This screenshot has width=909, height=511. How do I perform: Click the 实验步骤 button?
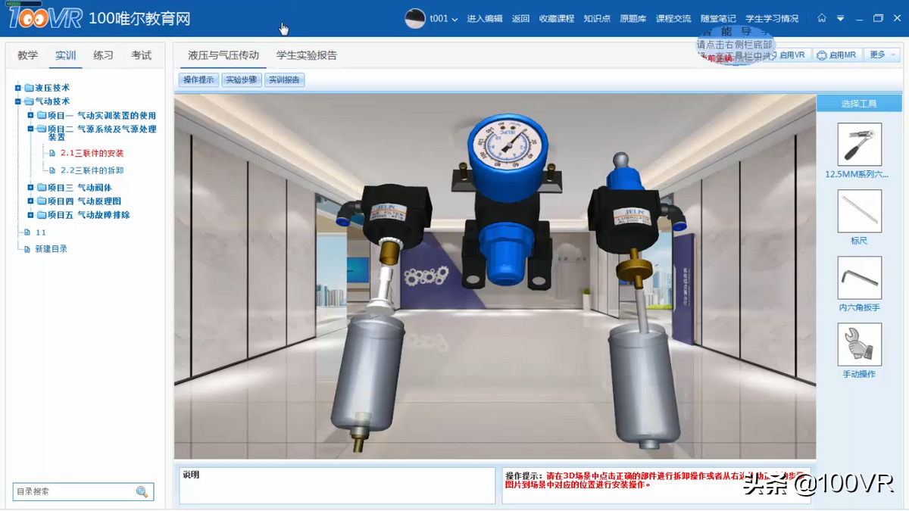[x=242, y=79]
